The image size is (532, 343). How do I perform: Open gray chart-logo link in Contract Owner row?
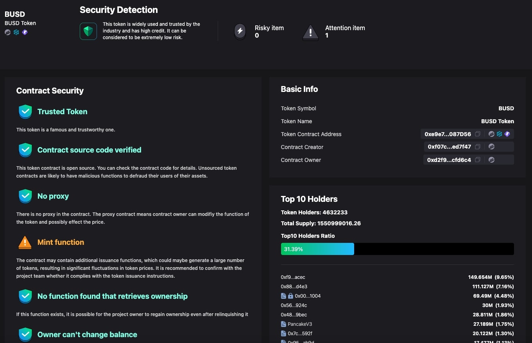point(492,160)
